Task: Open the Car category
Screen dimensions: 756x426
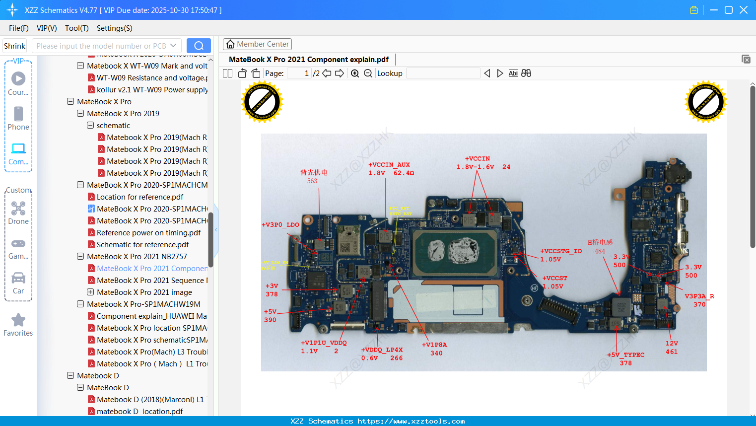Action: pyautogui.click(x=18, y=283)
